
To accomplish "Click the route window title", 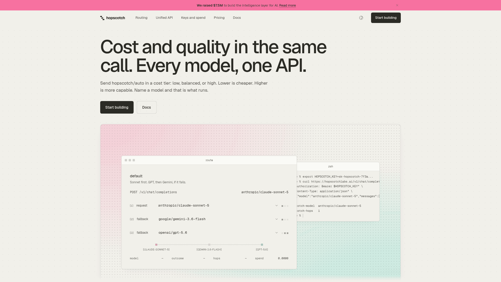I will 209,160.
